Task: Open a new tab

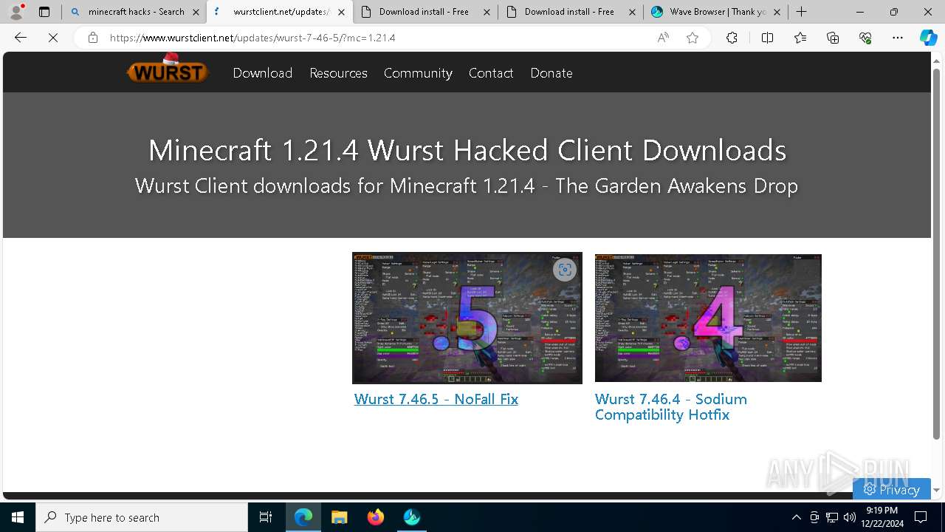Action: (x=801, y=12)
